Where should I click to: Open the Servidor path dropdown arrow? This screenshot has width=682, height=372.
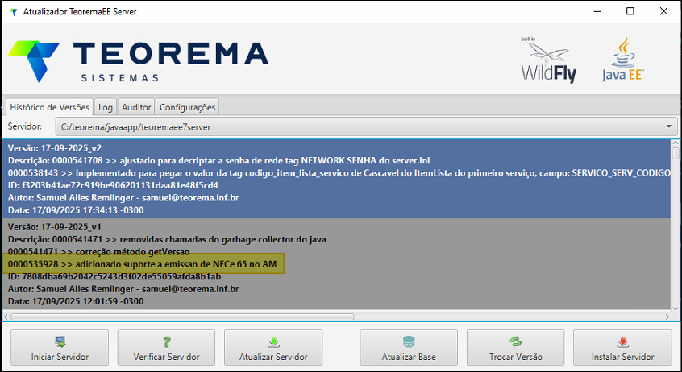pyautogui.click(x=670, y=127)
